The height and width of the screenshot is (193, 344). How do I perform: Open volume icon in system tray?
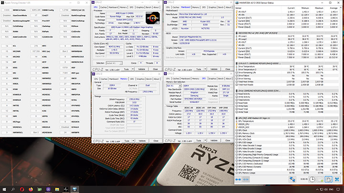pos(326,190)
